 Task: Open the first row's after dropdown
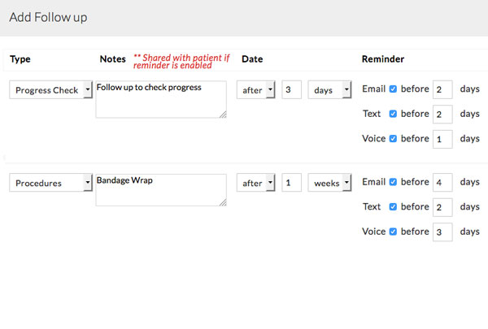tap(257, 90)
